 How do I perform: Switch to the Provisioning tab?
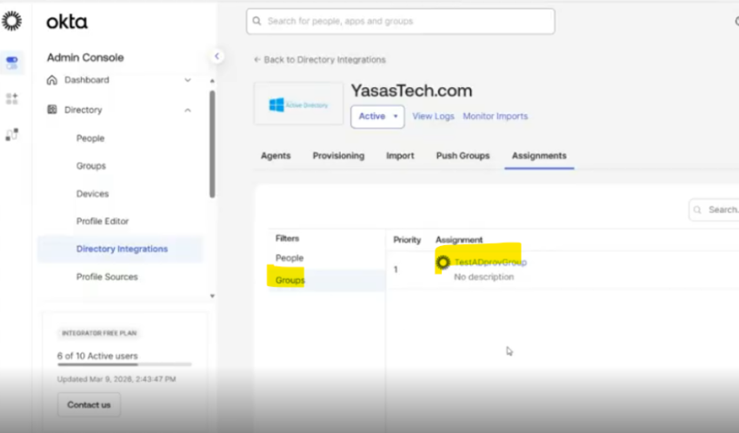338,156
